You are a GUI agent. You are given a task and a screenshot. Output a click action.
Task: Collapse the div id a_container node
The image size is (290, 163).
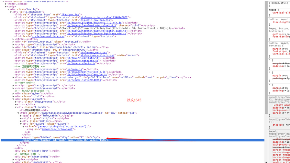(x=11, y=12)
